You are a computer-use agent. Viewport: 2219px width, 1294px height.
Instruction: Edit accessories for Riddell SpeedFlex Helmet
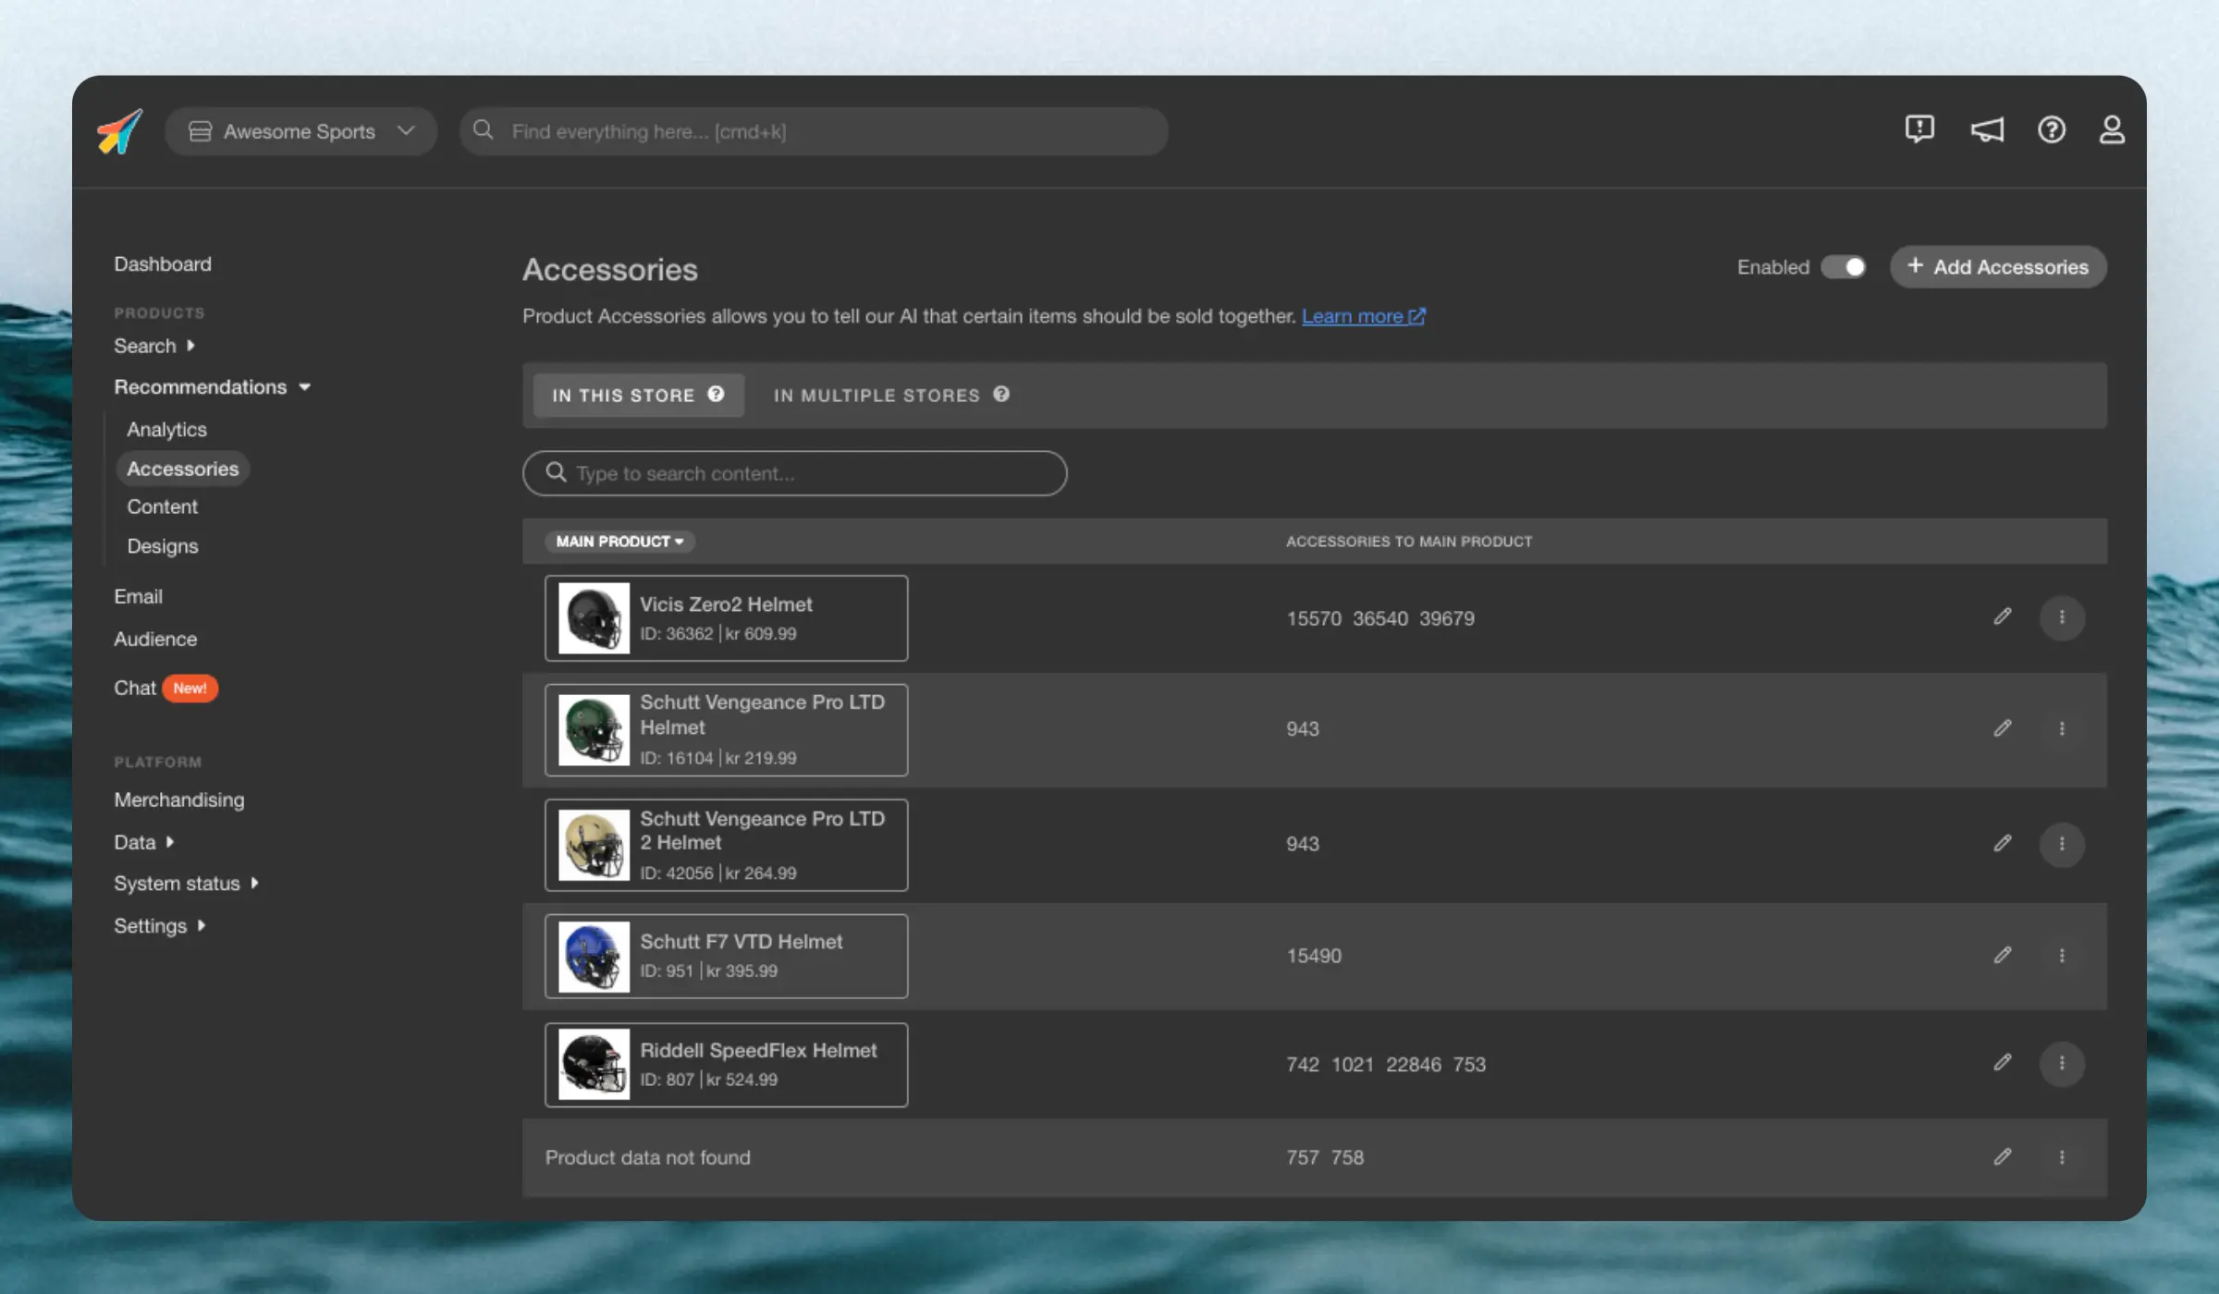(x=2003, y=1063)
